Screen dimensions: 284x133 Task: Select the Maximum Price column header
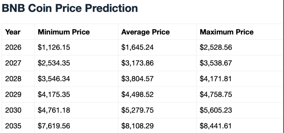[227, 32]
